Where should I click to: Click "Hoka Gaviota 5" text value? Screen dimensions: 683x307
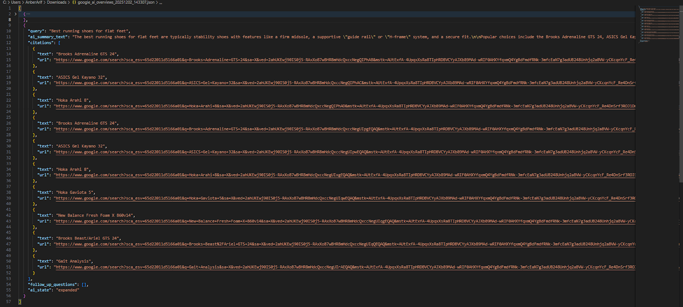75,193
